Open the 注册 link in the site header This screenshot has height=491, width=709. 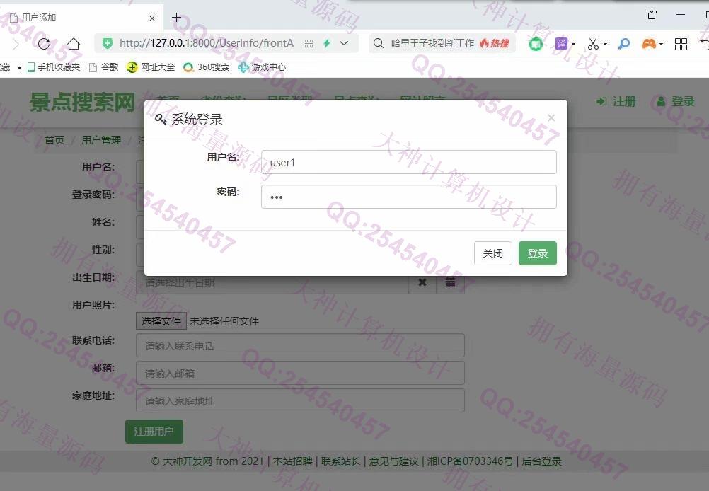(616, 102)
